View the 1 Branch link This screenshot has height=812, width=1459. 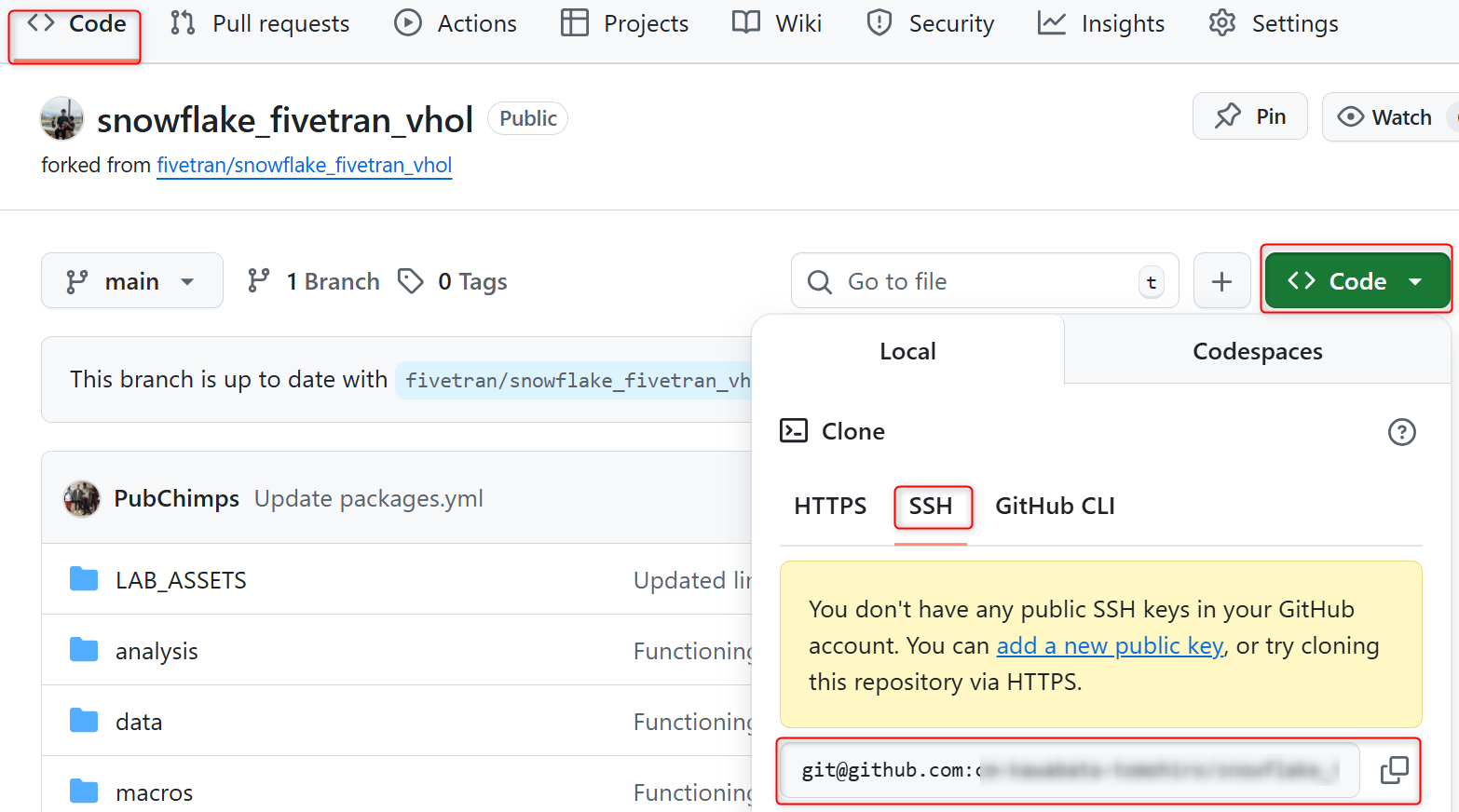pos(313,281)
